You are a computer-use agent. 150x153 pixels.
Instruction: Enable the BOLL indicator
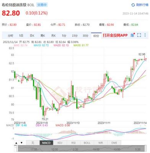(87, 143)
